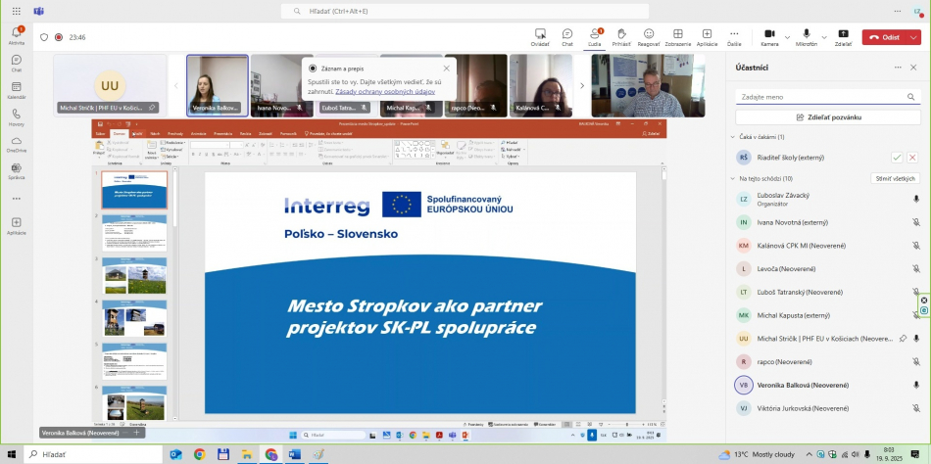Screen dimensions: 931x464
Task: Collapse the Čaká v čakárni section
Action: pyautogui.click(x=733, y=137)
